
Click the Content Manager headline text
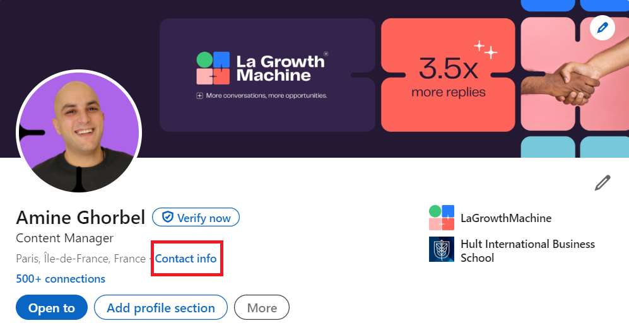pyautogui.click(x=64, y=238)
